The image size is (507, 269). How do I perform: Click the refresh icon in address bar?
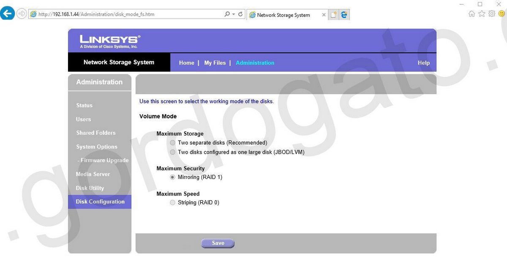point(241,14)
